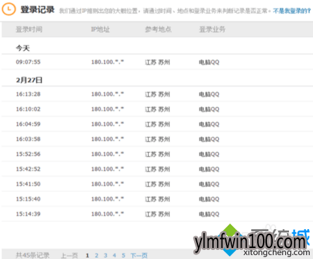Click 江苏 苏州 in the 09:07:55 row

(157, 62)
